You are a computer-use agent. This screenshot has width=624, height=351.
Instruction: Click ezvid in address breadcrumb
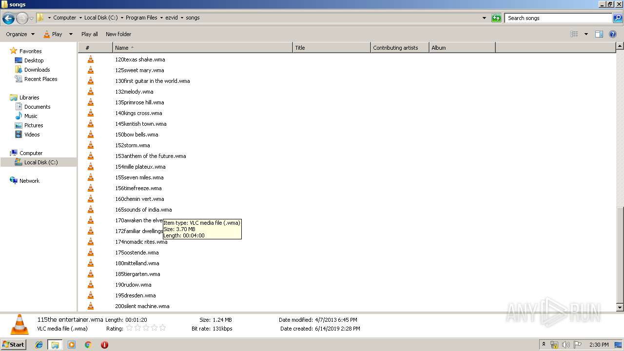tap(172, 18)
